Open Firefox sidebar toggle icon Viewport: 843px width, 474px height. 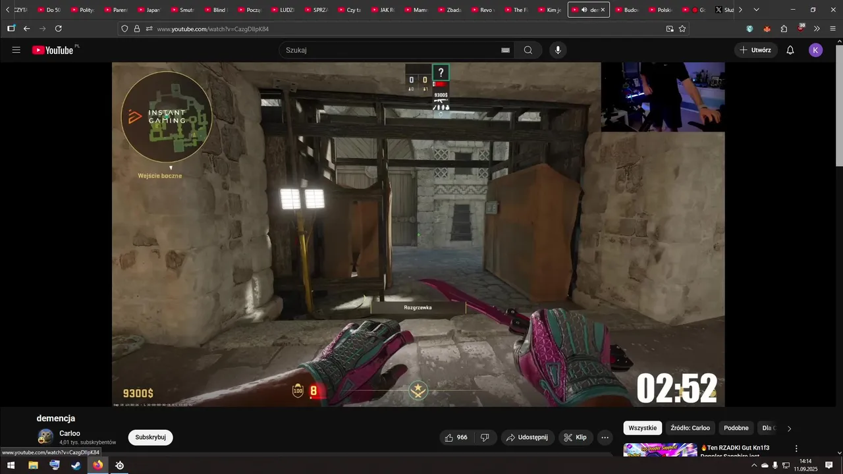11,29
